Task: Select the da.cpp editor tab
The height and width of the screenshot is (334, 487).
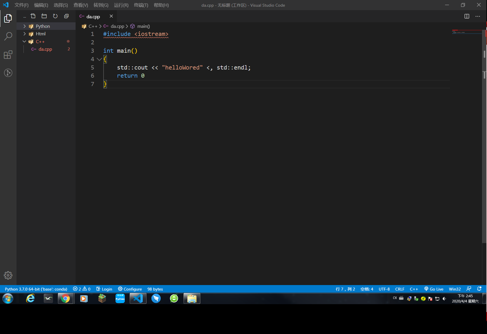Action: pyautogui.click(x=96, y=17)
